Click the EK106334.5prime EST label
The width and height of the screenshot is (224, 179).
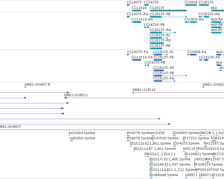[x=208, y=165]
